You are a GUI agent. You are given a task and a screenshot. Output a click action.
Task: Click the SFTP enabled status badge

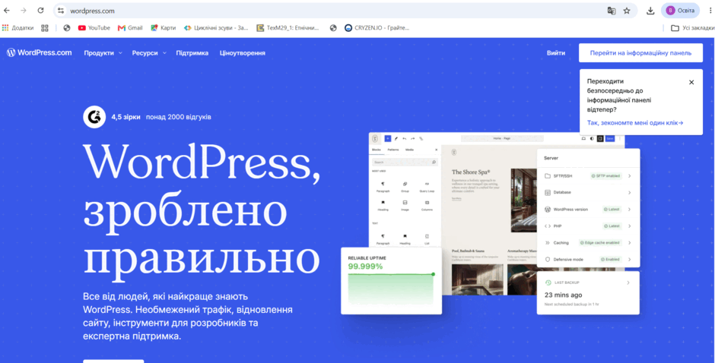pyautogui.click(x=605, y=176)
